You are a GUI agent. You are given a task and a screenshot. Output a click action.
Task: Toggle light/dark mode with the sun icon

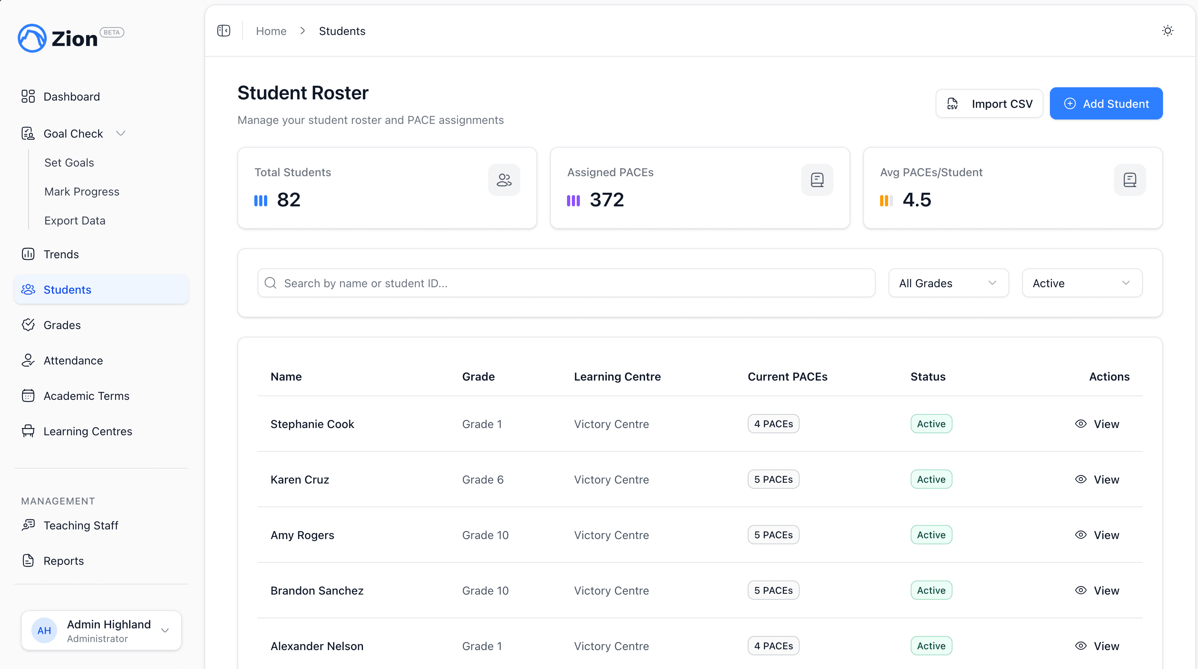[x=1168, y=31]
